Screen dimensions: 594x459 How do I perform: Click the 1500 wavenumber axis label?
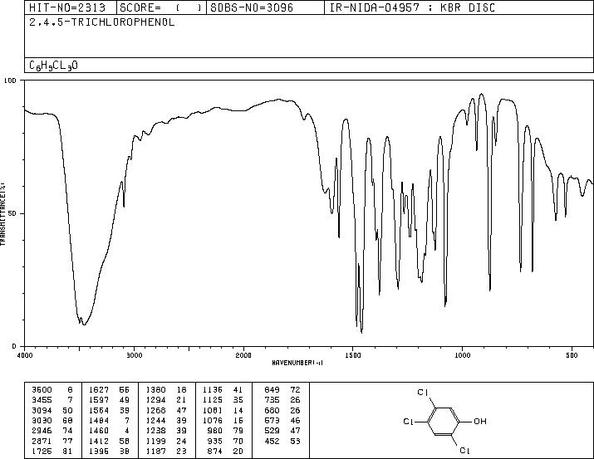click(353, 355)
